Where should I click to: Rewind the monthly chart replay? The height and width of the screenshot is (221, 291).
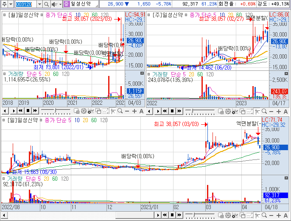click(20, 111)
